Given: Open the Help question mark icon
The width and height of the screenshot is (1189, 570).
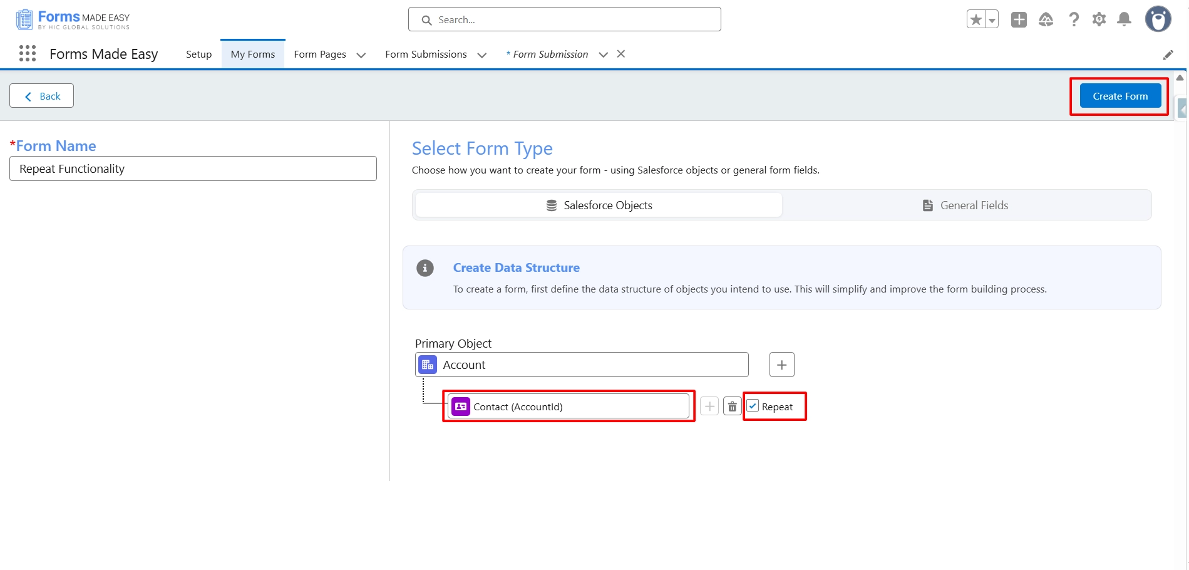Looking at the screenshot, I should click(1074, 20).
